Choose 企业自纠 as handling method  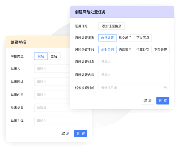(x=107, y=49)
